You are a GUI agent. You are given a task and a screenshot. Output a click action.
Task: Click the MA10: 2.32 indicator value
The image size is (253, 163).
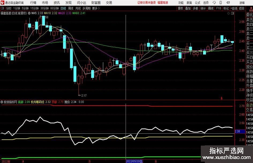click(x=51, y=13)
